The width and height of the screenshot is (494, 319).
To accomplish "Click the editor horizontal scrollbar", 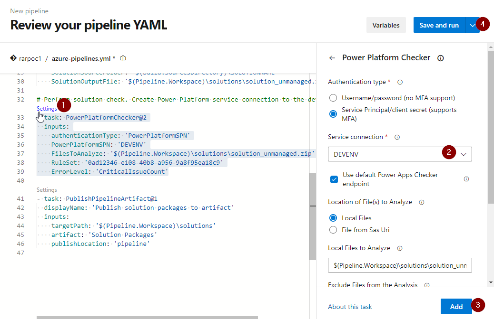I will (147, 318).
